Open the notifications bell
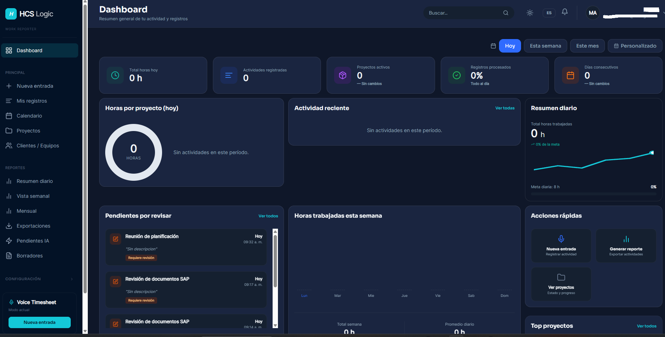The width and height of the screenshot is (665, 337). point(564,12)
